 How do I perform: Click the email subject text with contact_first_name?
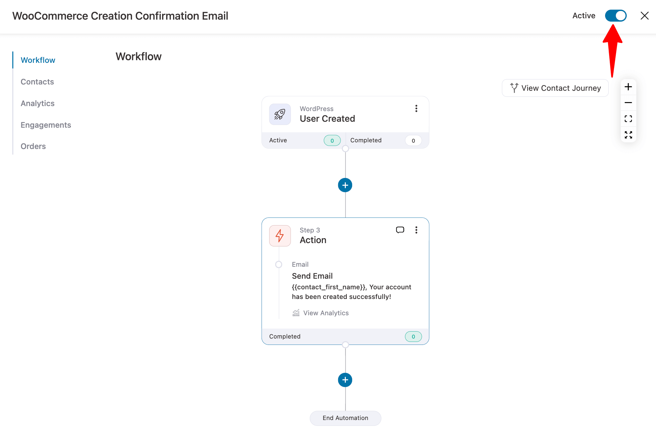(351, 292)
